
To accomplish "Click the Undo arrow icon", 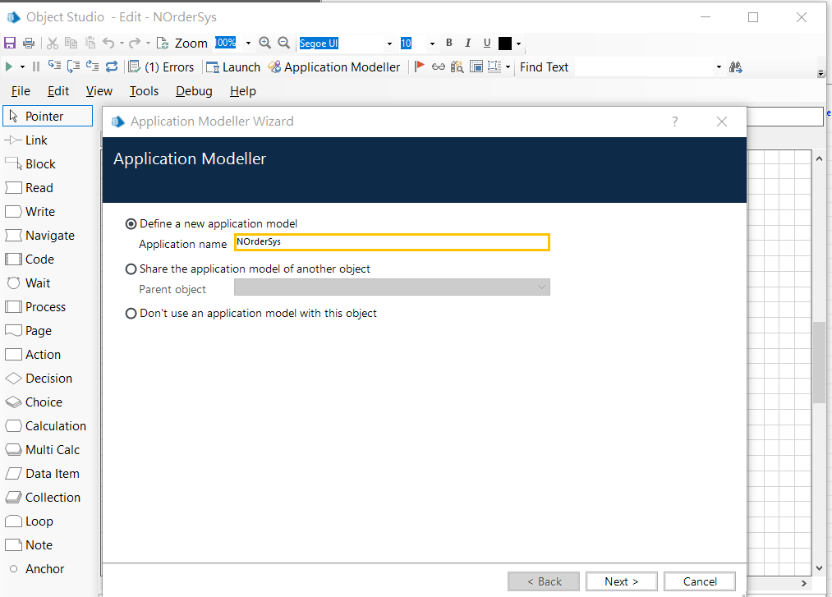I will (108, 43).
